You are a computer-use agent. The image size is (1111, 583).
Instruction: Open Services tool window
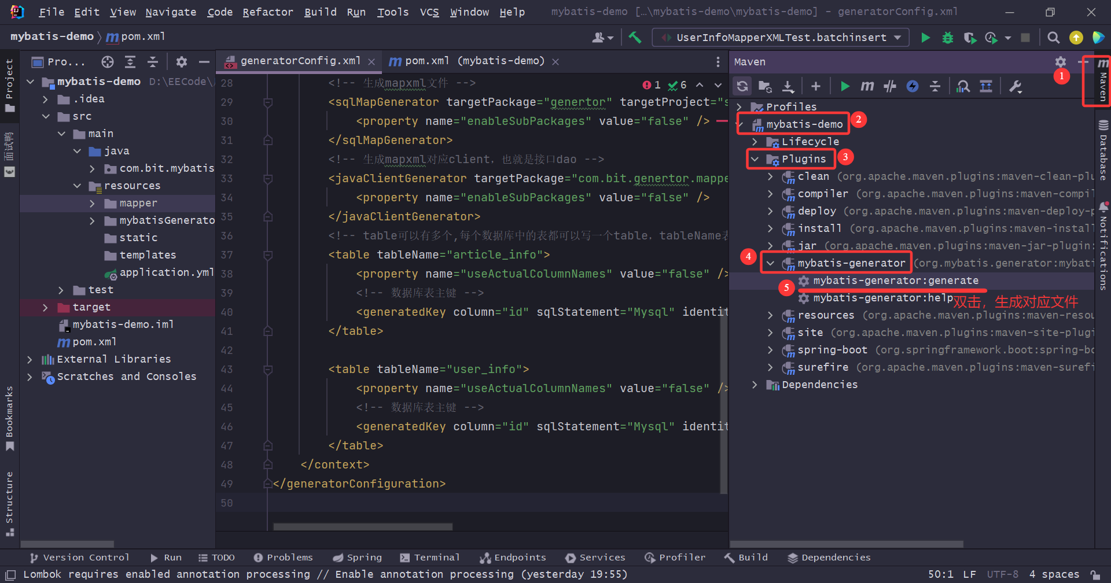click(595, 558)
